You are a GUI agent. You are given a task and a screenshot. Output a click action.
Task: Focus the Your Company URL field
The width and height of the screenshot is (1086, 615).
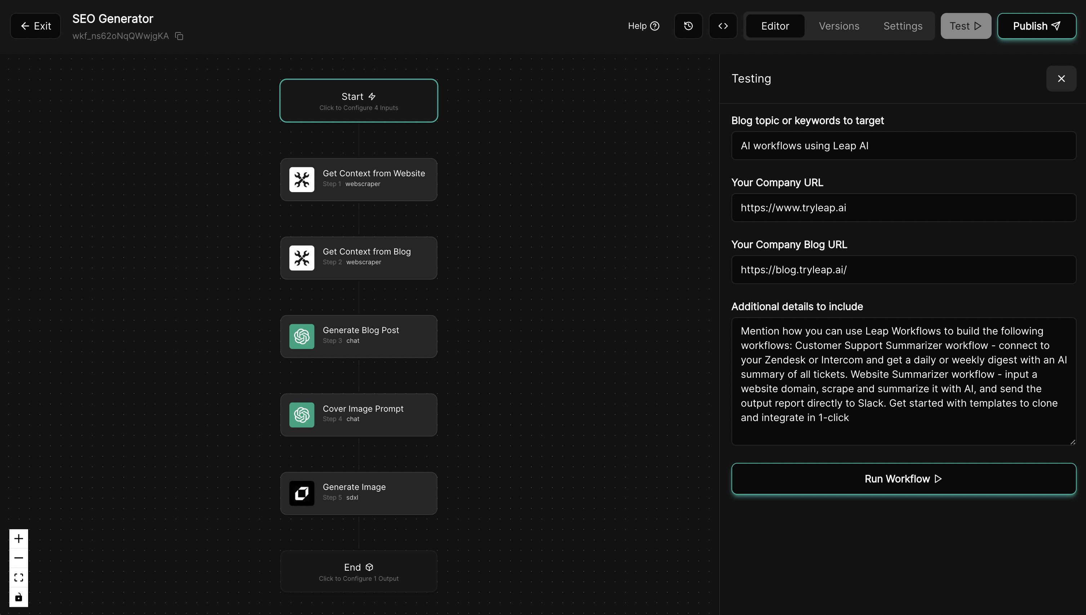(904, 207)
